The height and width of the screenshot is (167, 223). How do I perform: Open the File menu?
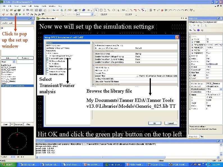tap(4, 6)
